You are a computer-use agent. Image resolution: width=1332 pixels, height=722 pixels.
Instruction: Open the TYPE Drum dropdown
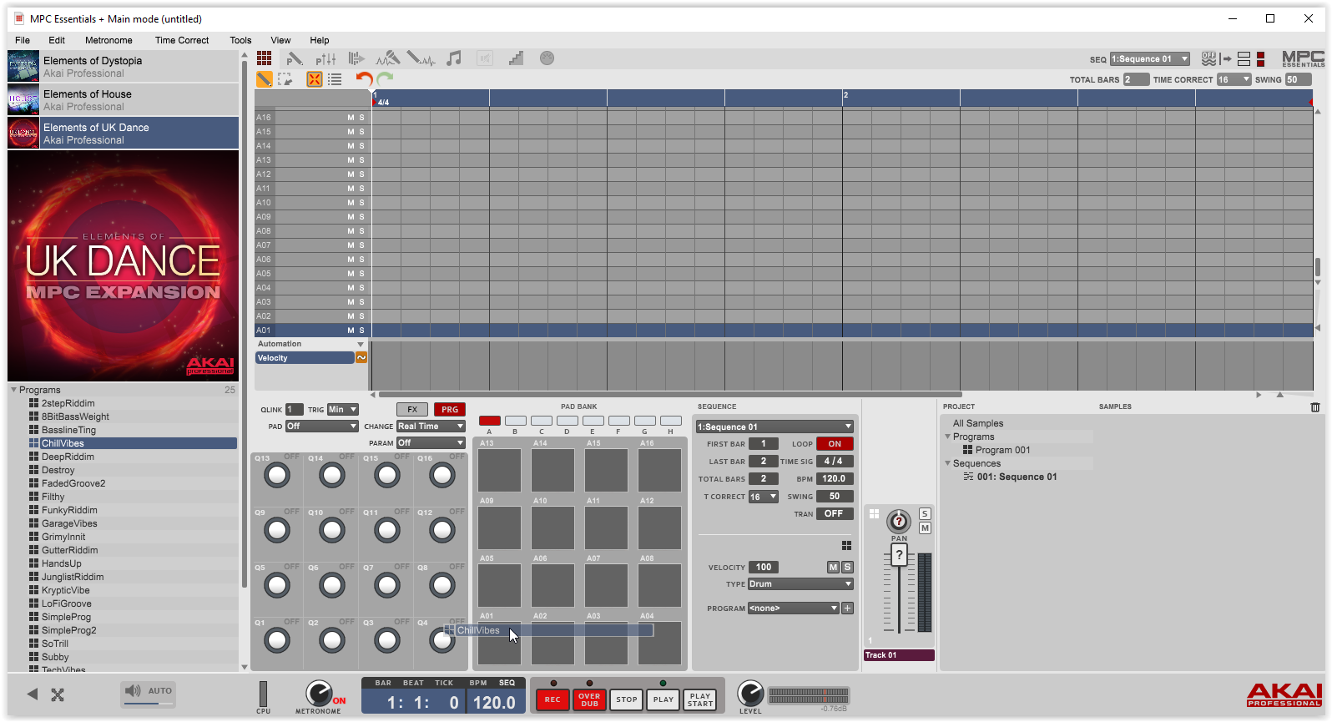[x=800, y=584]
